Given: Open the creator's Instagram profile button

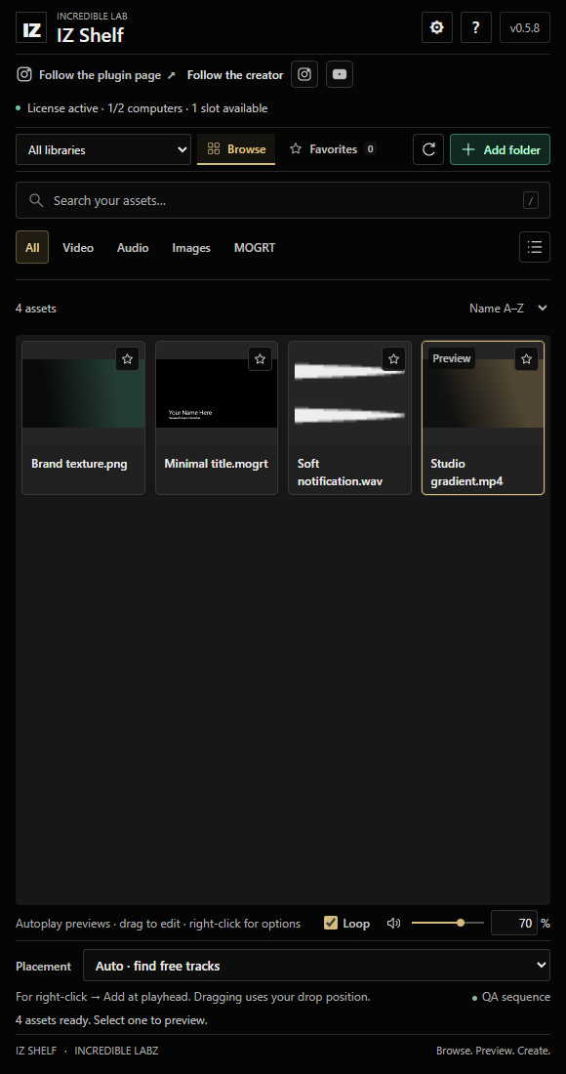Looking at the screenshot, I should [304, 74].
